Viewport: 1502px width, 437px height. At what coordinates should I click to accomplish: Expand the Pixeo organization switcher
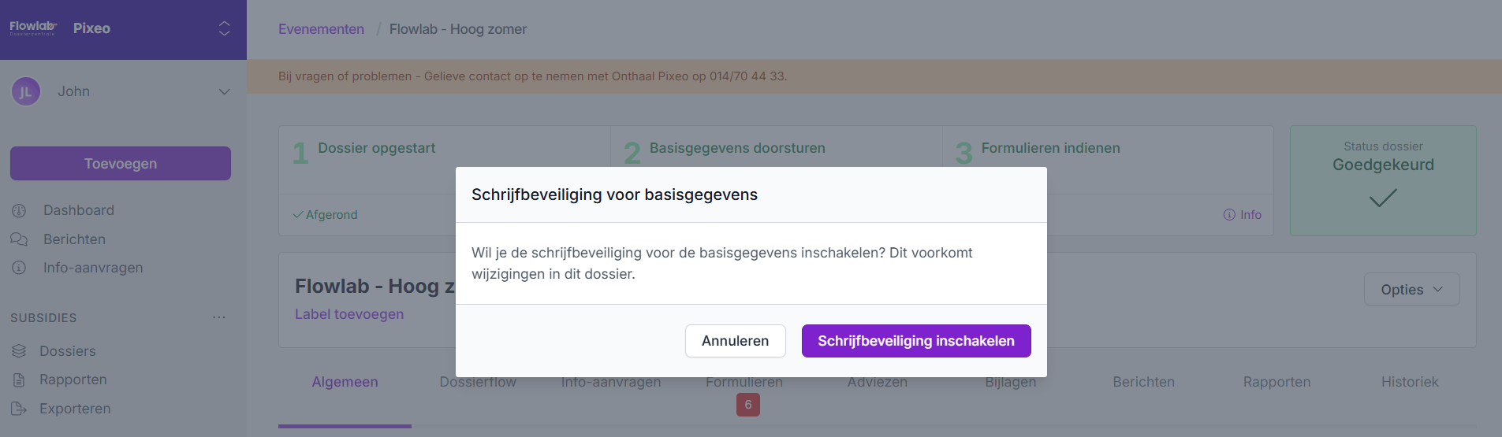[x=224, y=28]
